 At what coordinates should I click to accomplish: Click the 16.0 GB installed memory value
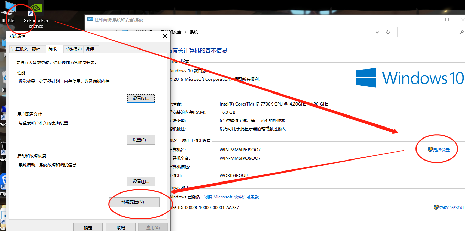tap(227, 112)
